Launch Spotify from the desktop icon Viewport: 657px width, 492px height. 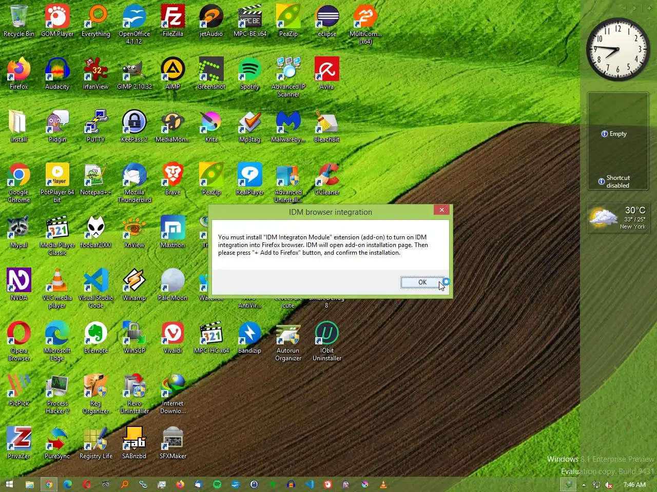pyautogui.click(x=250, y=74)
